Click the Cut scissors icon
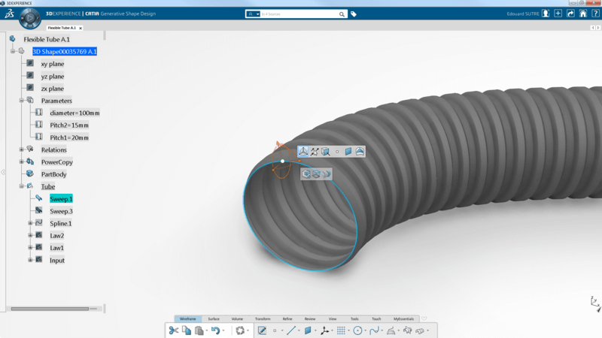This screenshot has width=602, height=338. [x=173, y=330]
